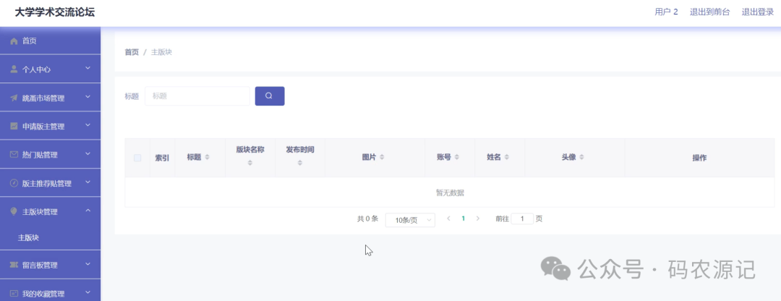This screenshot has height=301, width=781.
Task: Expand 留言板管理 menu chevron
Action: 88,263
